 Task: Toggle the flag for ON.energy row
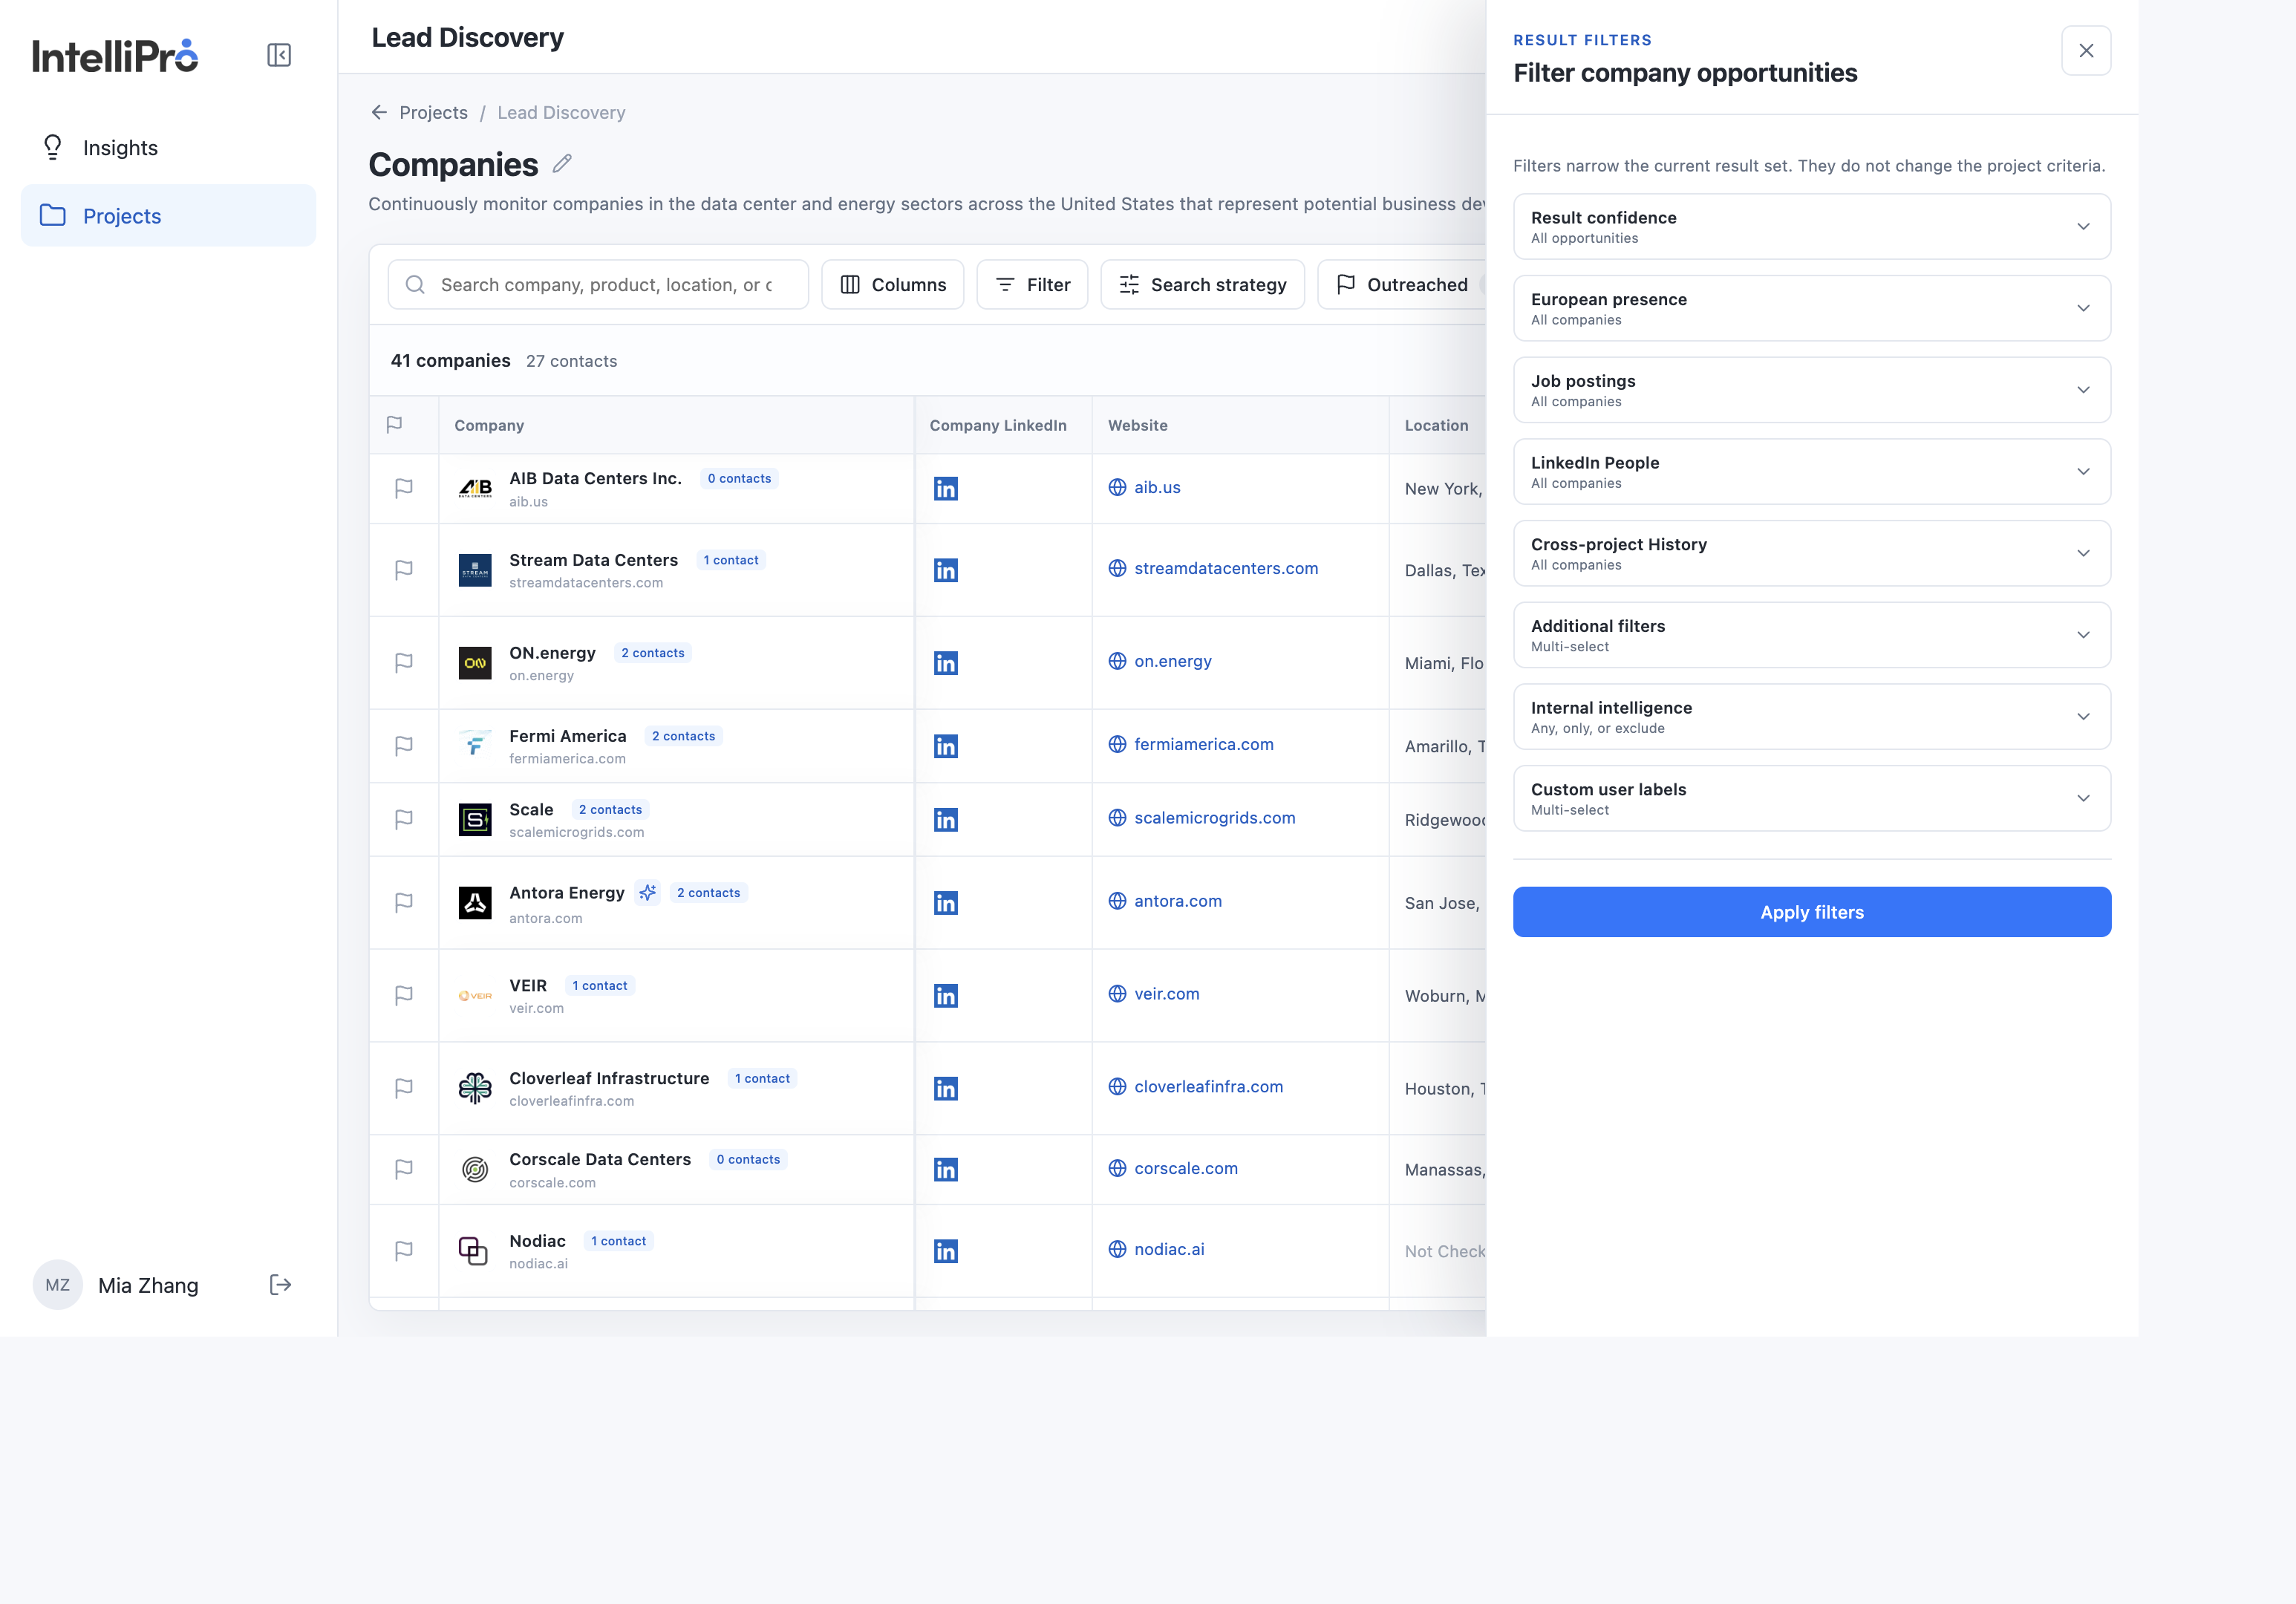(x=404, y=663)
